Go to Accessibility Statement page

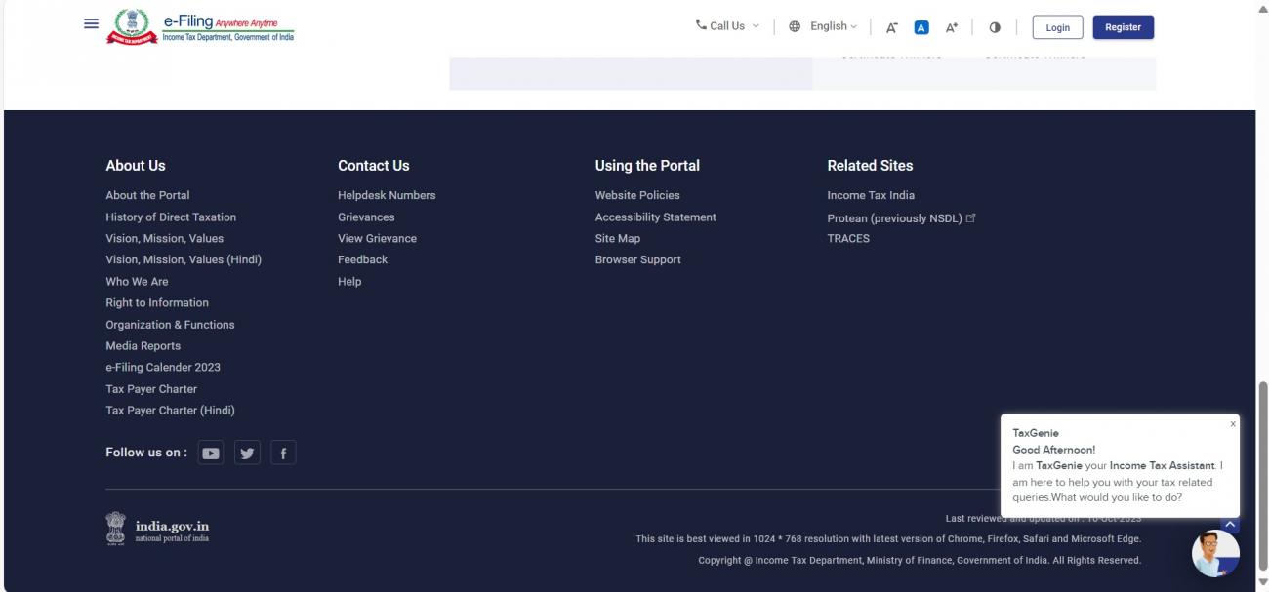click(x=655, y=217)
